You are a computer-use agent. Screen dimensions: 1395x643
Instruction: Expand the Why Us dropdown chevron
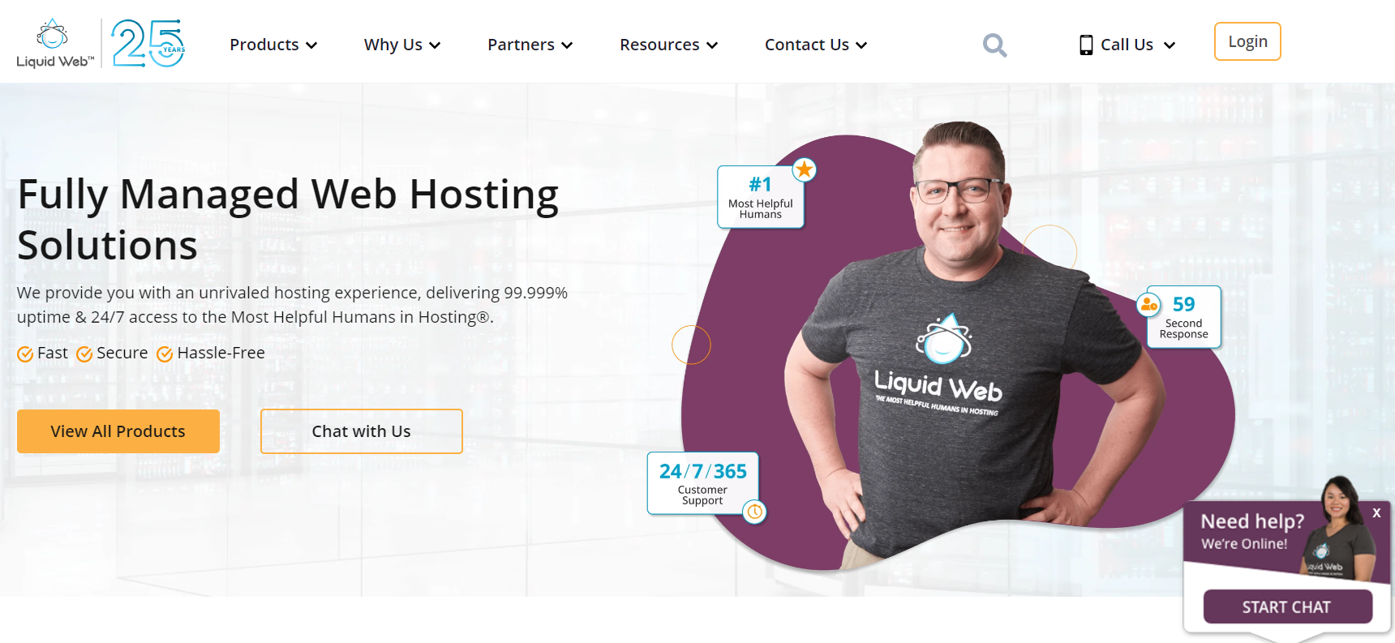coord(435,45)
